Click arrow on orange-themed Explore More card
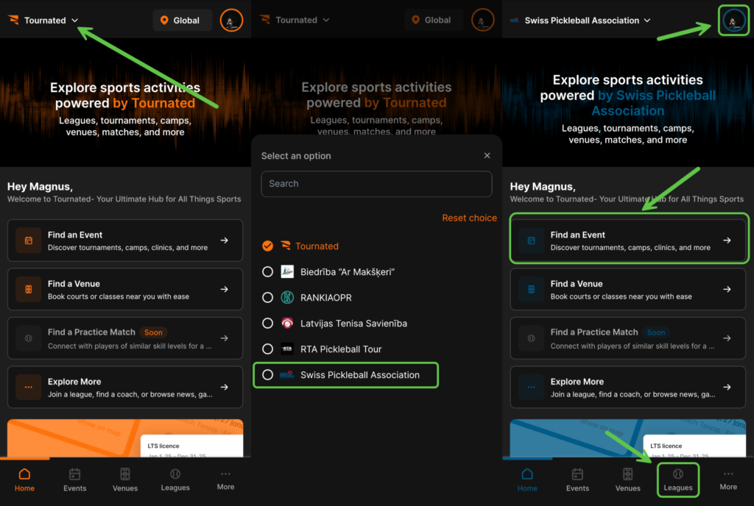Screen dimensions: 754x506 [x=225, y=387]
